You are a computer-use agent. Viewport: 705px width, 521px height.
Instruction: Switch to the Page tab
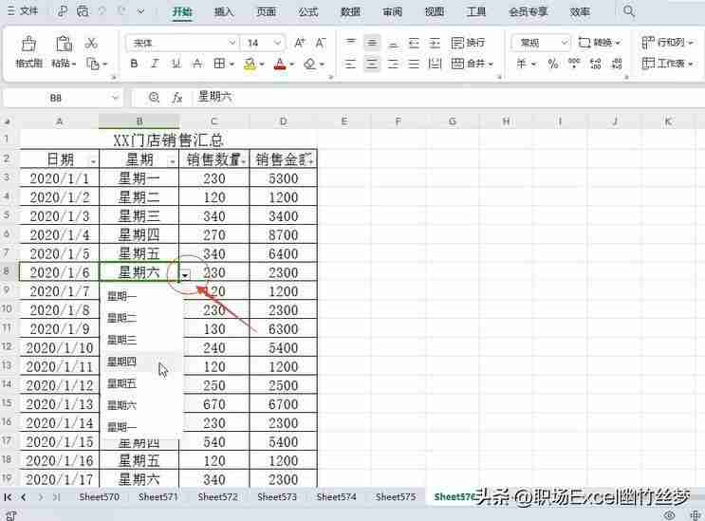pyautogui.click(x=266, y=11)
